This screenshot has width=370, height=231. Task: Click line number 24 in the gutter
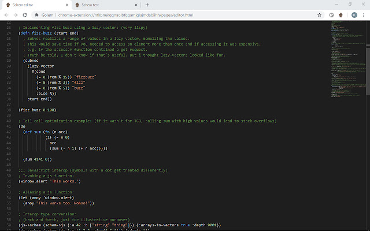click(x=9, y=33)
